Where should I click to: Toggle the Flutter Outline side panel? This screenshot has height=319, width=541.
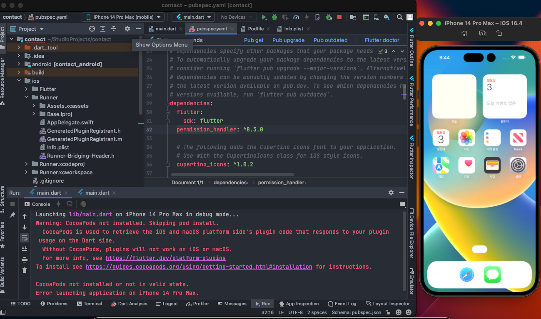[x=411, y=47]
